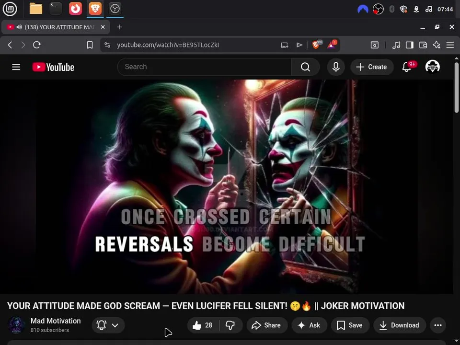Screen dimensions: 460x345
Task: Open YouTube notifications bell
Action: tap(407, 67)
